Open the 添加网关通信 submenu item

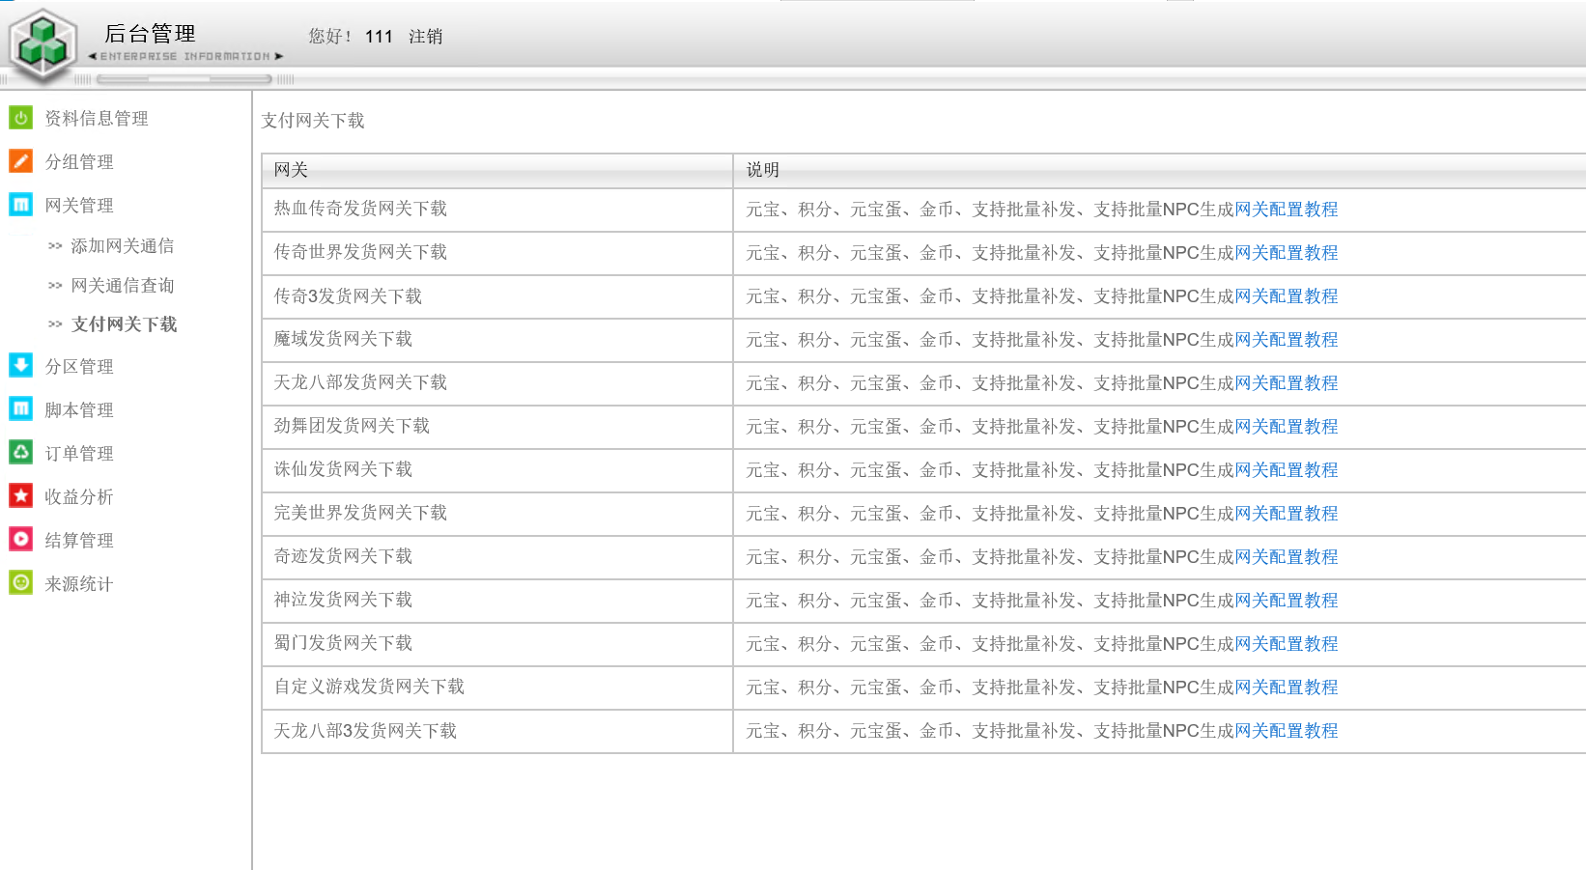[122, 245]
